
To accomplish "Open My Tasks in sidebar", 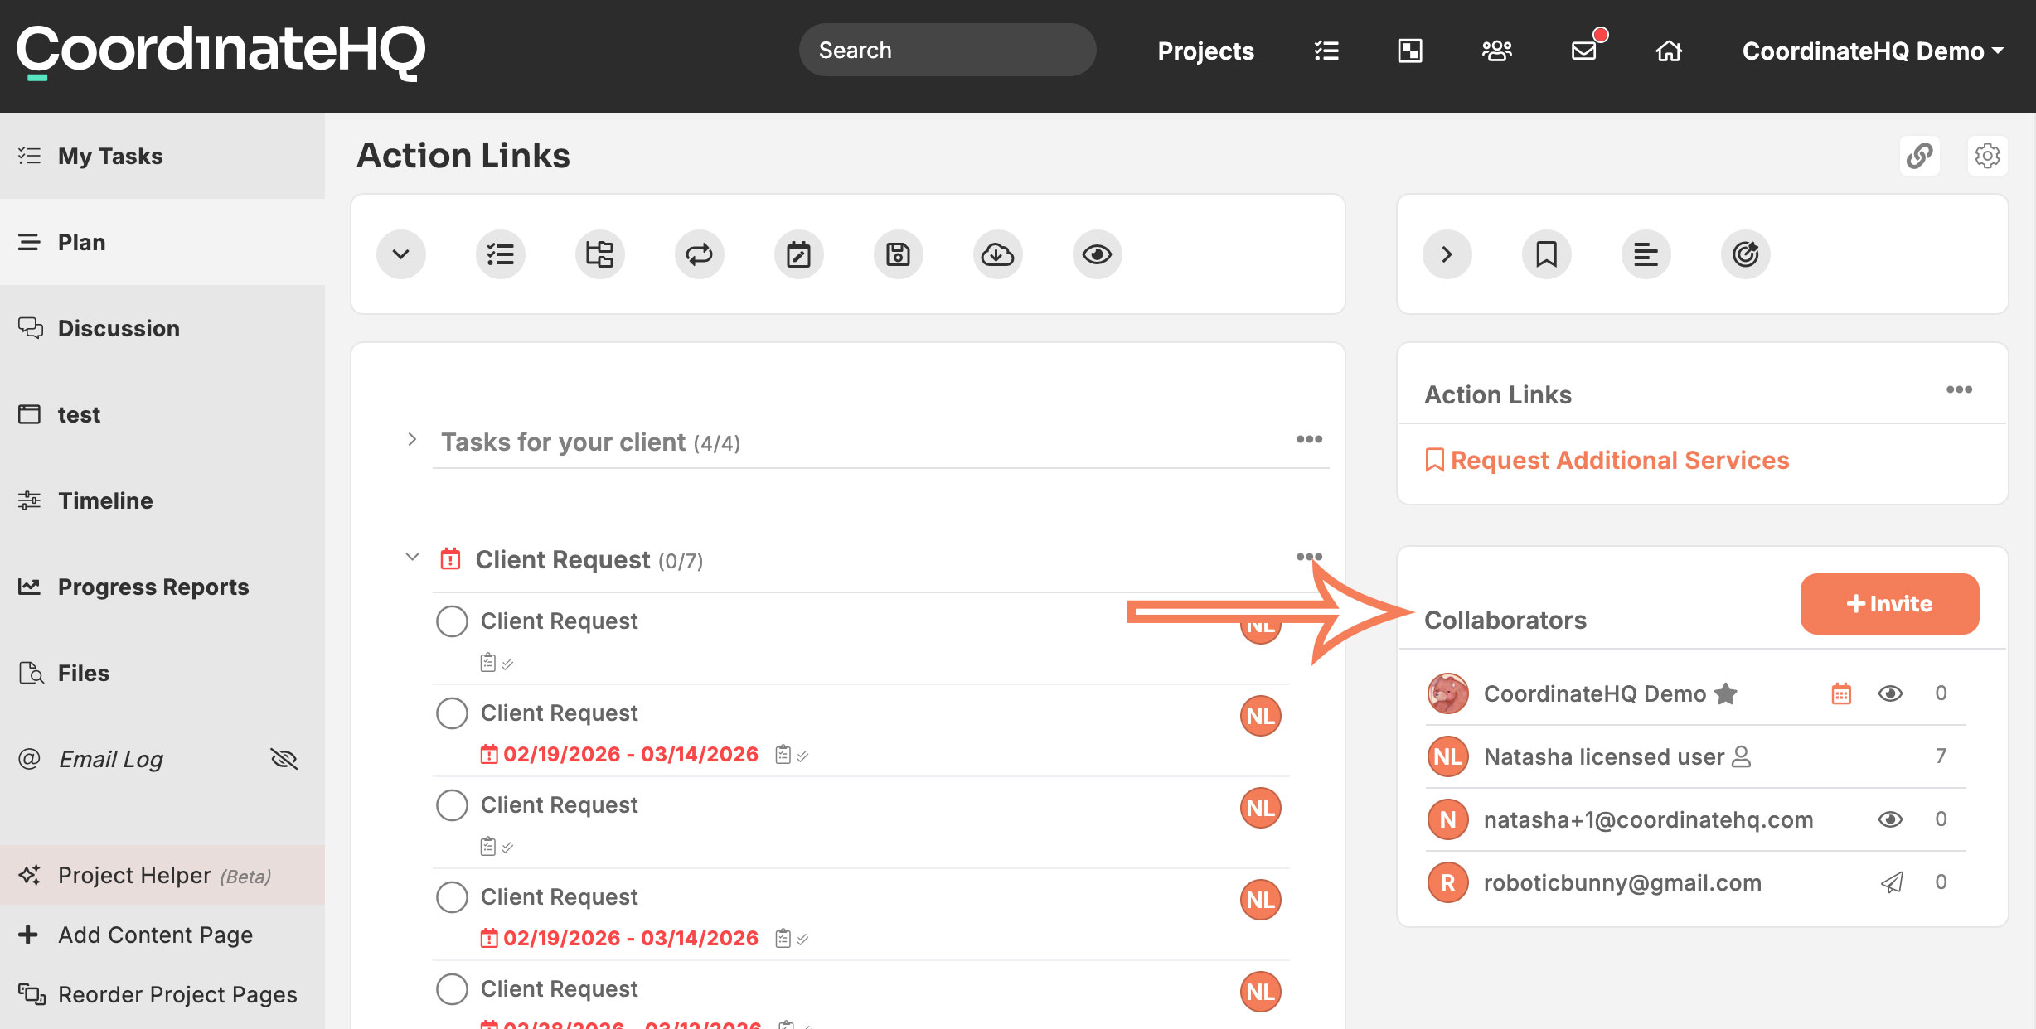I will (162, 156).
